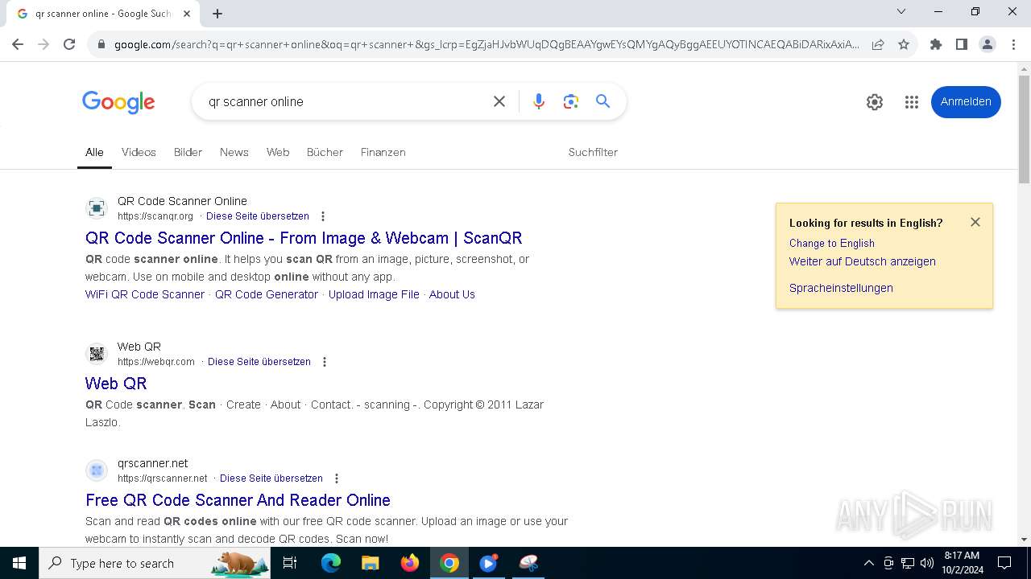1031x579 pixels.
Task: Translate the qrscanner.net result page
Action: click(x=271, y=478)
